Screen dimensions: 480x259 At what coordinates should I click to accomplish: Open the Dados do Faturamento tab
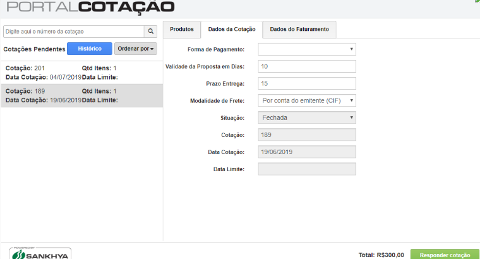(299, 30)
